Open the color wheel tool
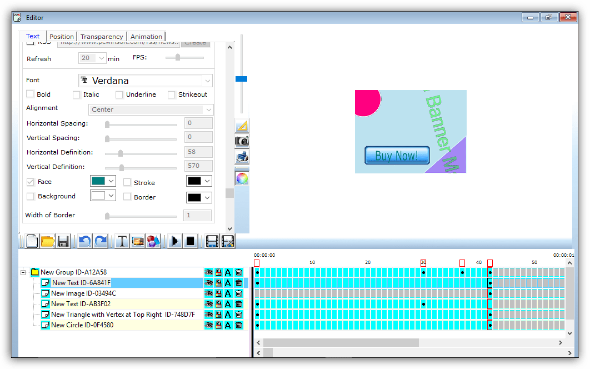 click(x=242, y=178)
